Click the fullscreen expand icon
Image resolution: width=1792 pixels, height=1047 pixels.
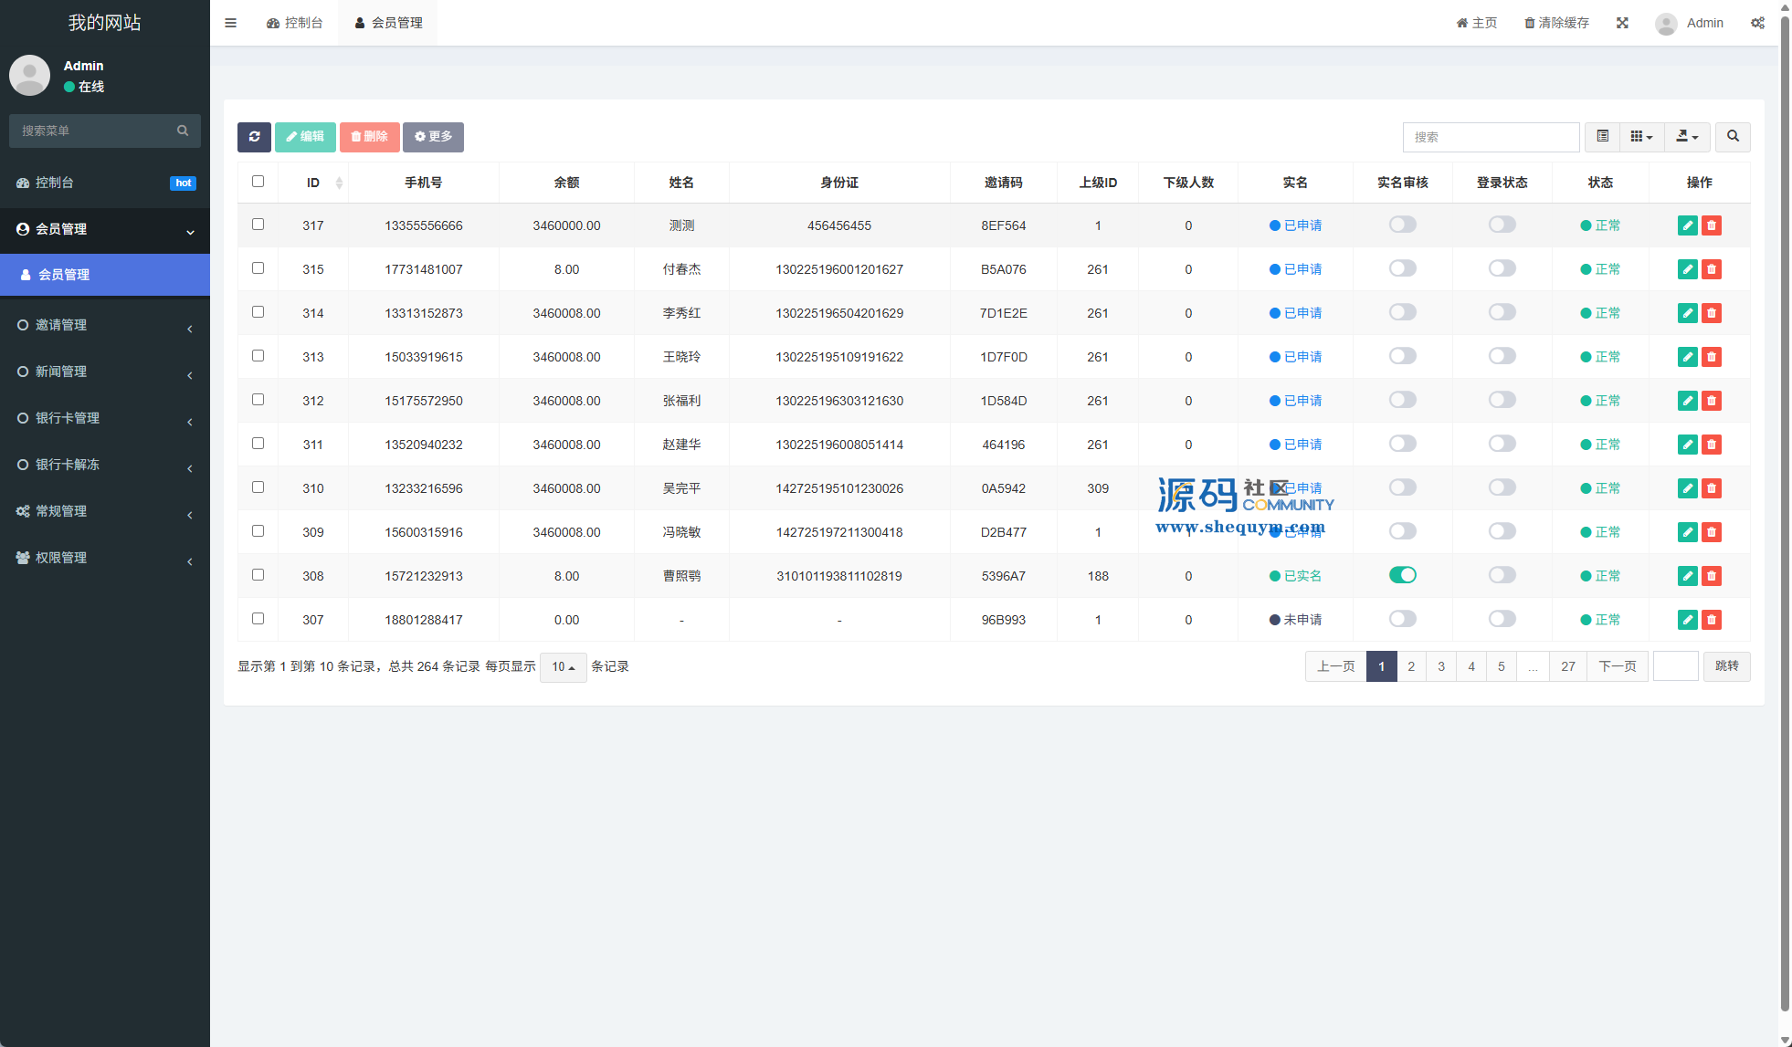tap(1622, 23)
